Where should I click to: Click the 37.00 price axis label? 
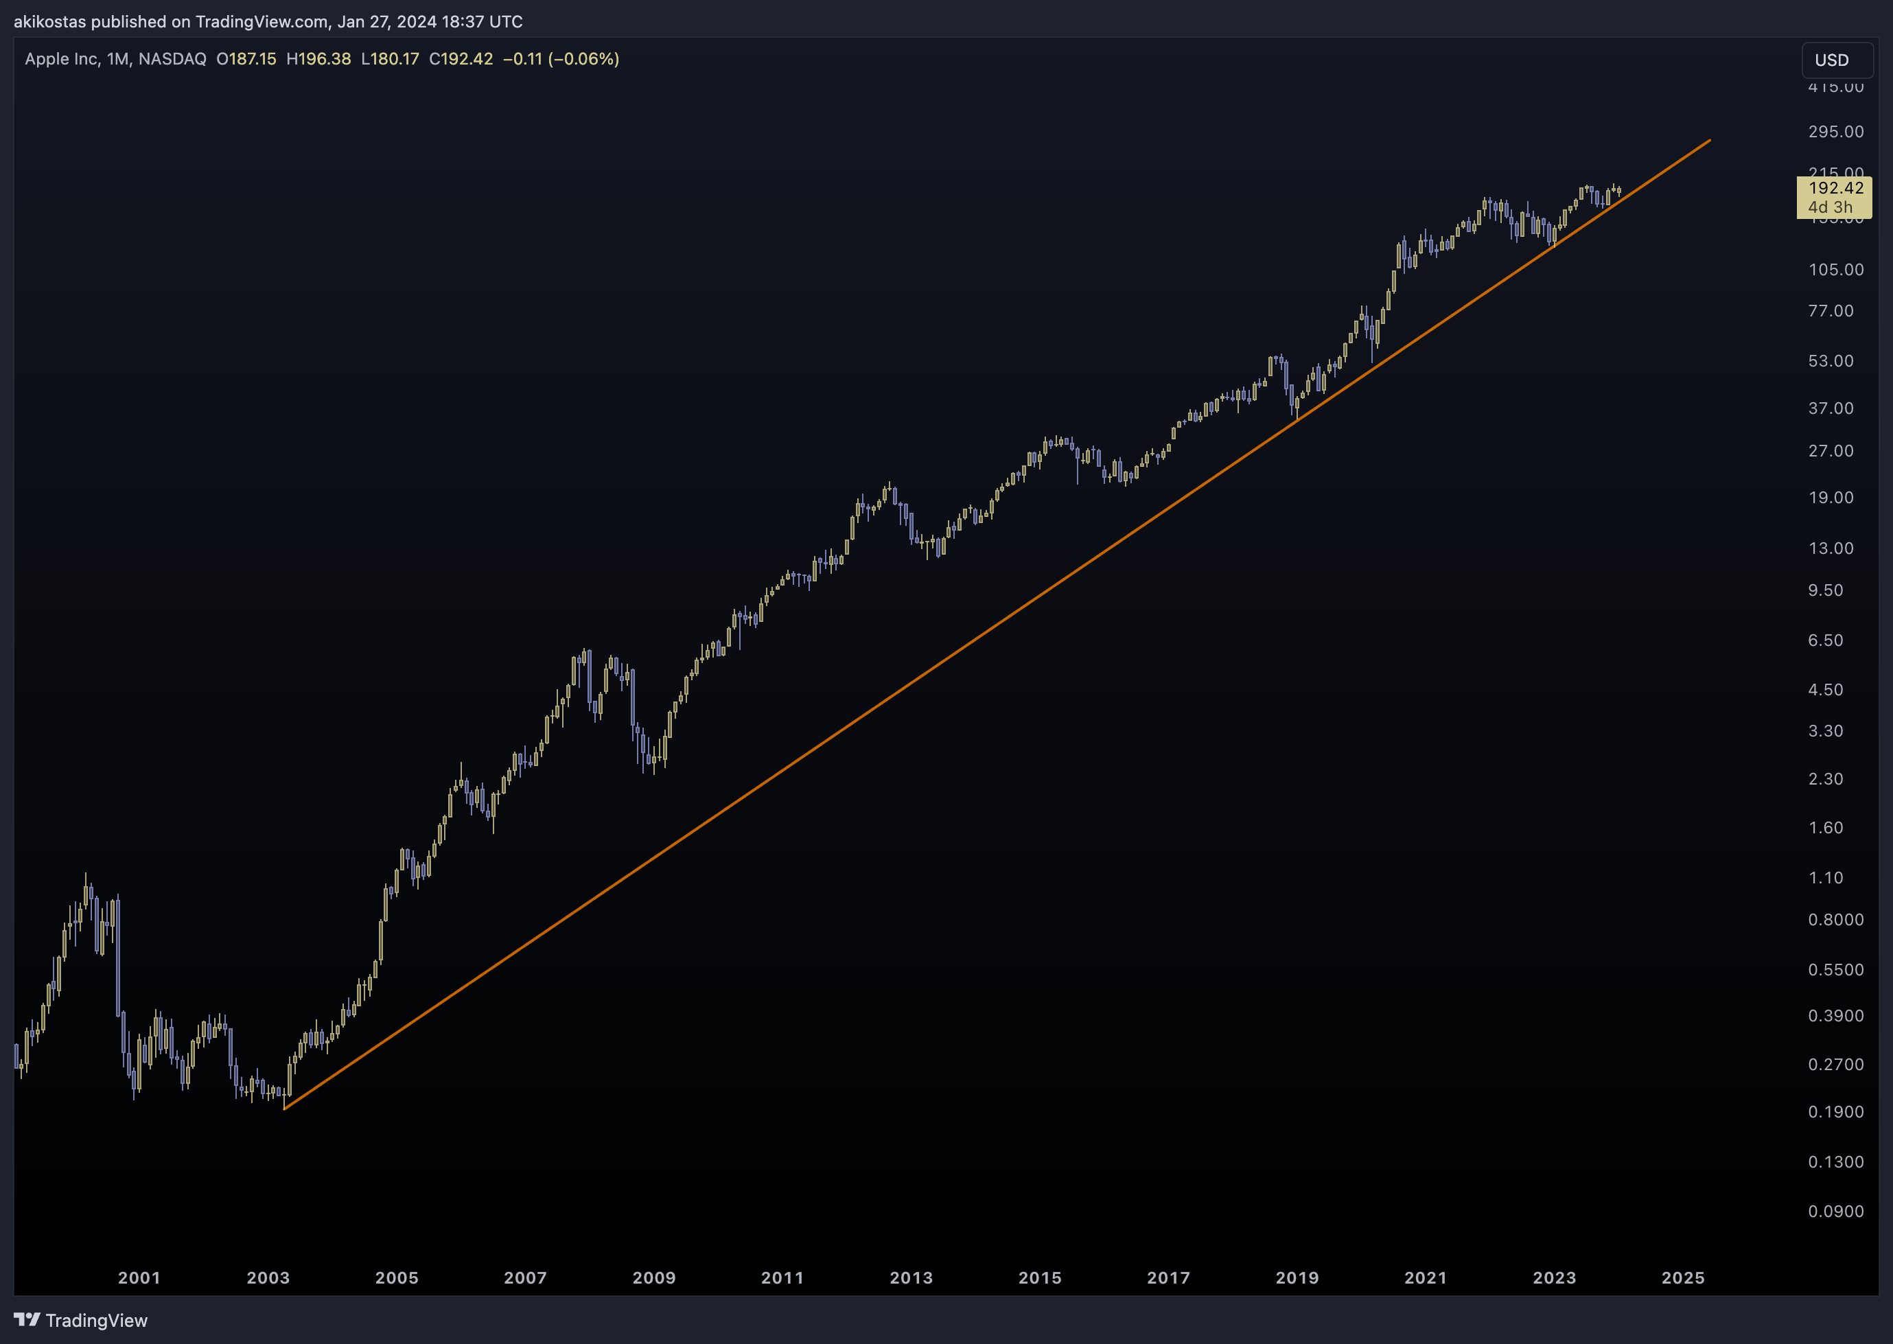click(x=1831, y=408)
